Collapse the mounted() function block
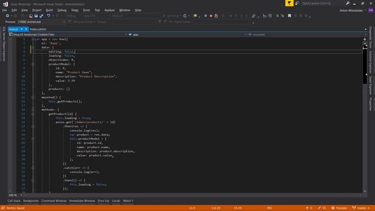The height and width of the screenshot is (211, 375). click(x=33, y=97)
